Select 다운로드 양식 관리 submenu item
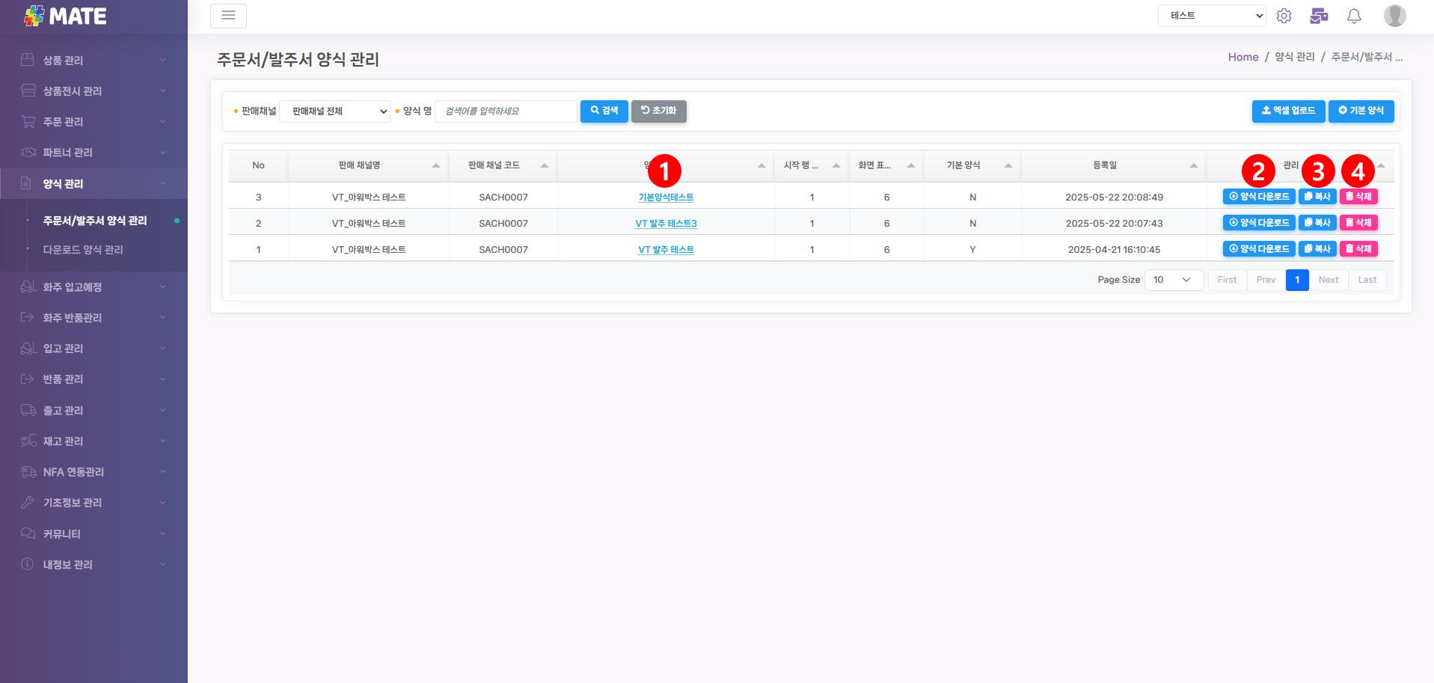Image resolution: width=1434 pixels, height=683 pixels. pos(83,250)
